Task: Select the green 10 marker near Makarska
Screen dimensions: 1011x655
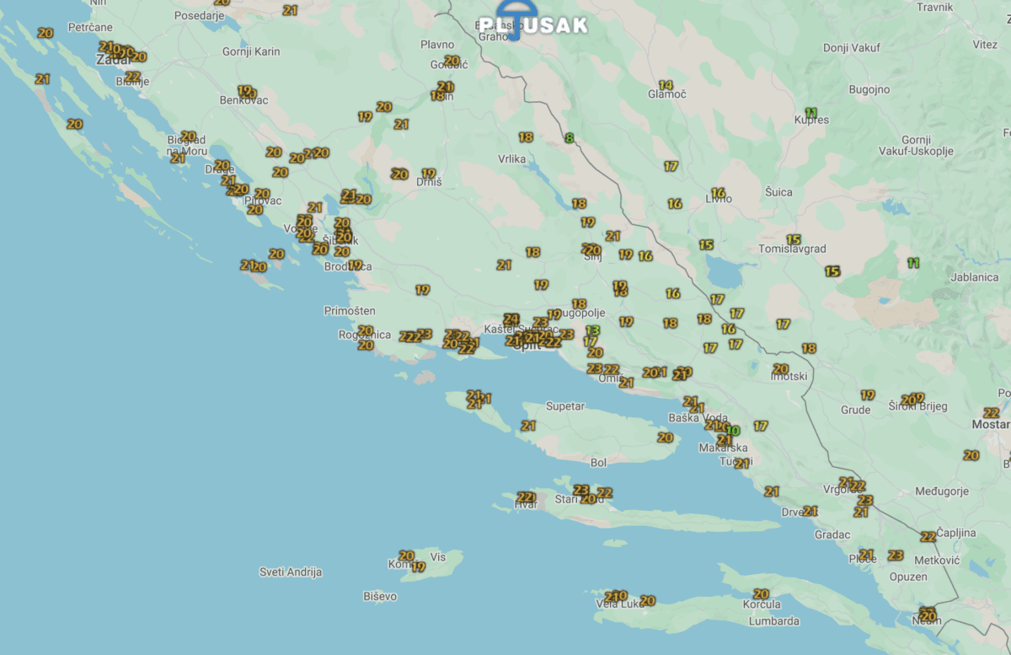Action: point(733,431)
